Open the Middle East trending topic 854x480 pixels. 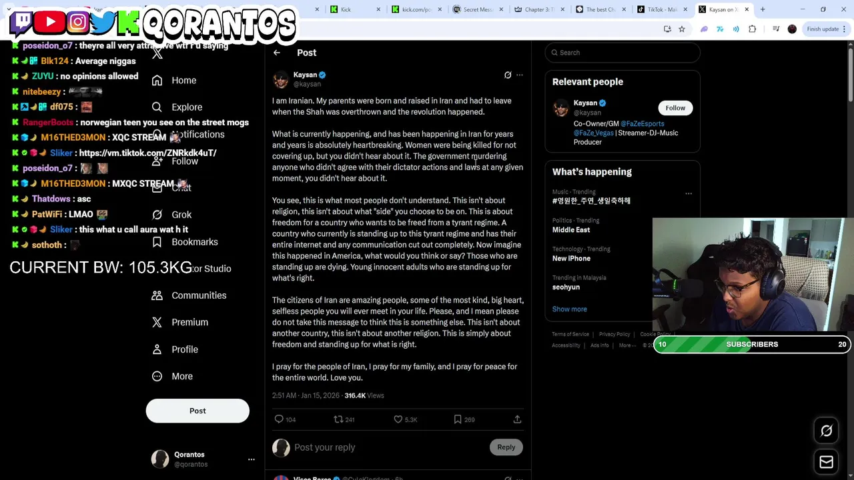point(571,230)
